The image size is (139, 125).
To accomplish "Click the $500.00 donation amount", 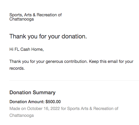I will (x=53, y=102).
